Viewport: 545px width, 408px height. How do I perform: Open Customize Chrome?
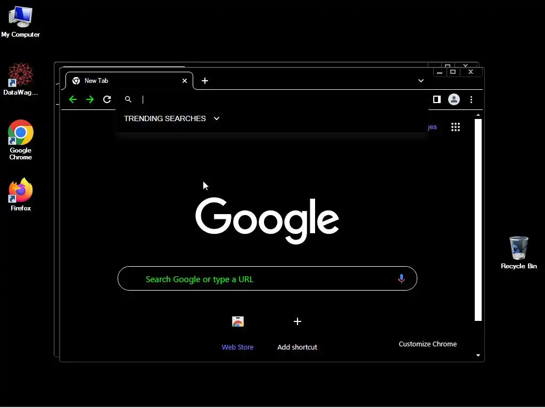pyautogui.click(x=427, y=344)
